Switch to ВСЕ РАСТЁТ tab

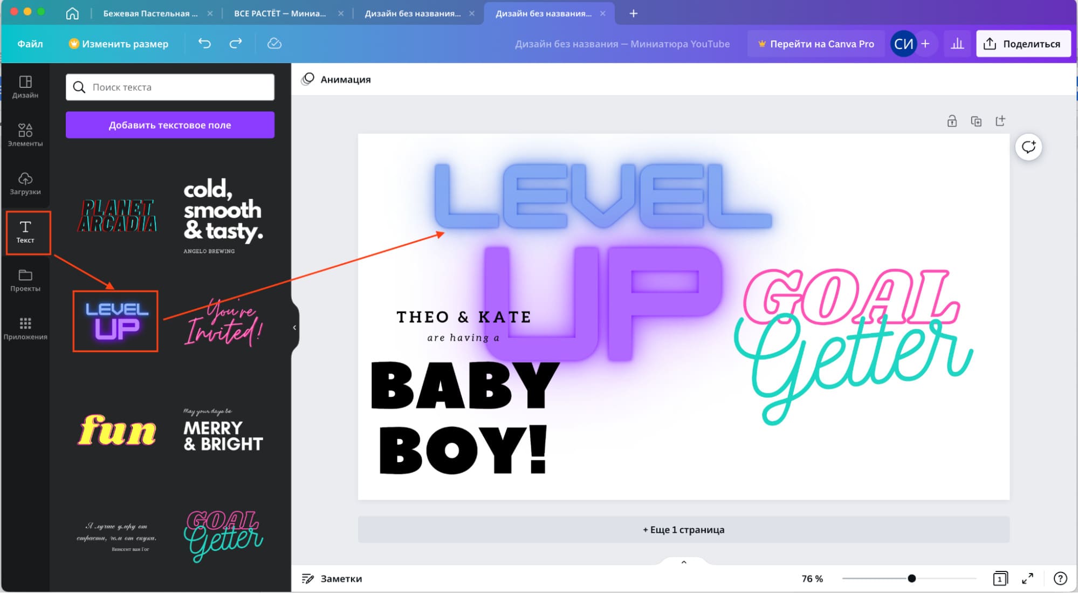(x=280, y=13)
